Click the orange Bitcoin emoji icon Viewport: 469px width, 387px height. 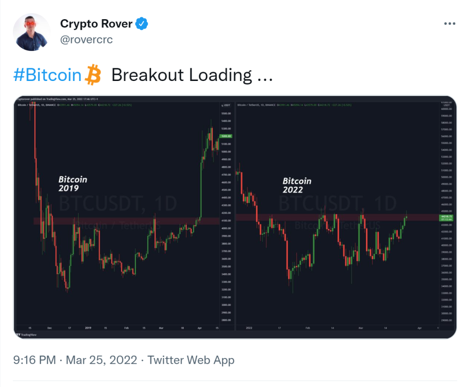pos(93,74)
